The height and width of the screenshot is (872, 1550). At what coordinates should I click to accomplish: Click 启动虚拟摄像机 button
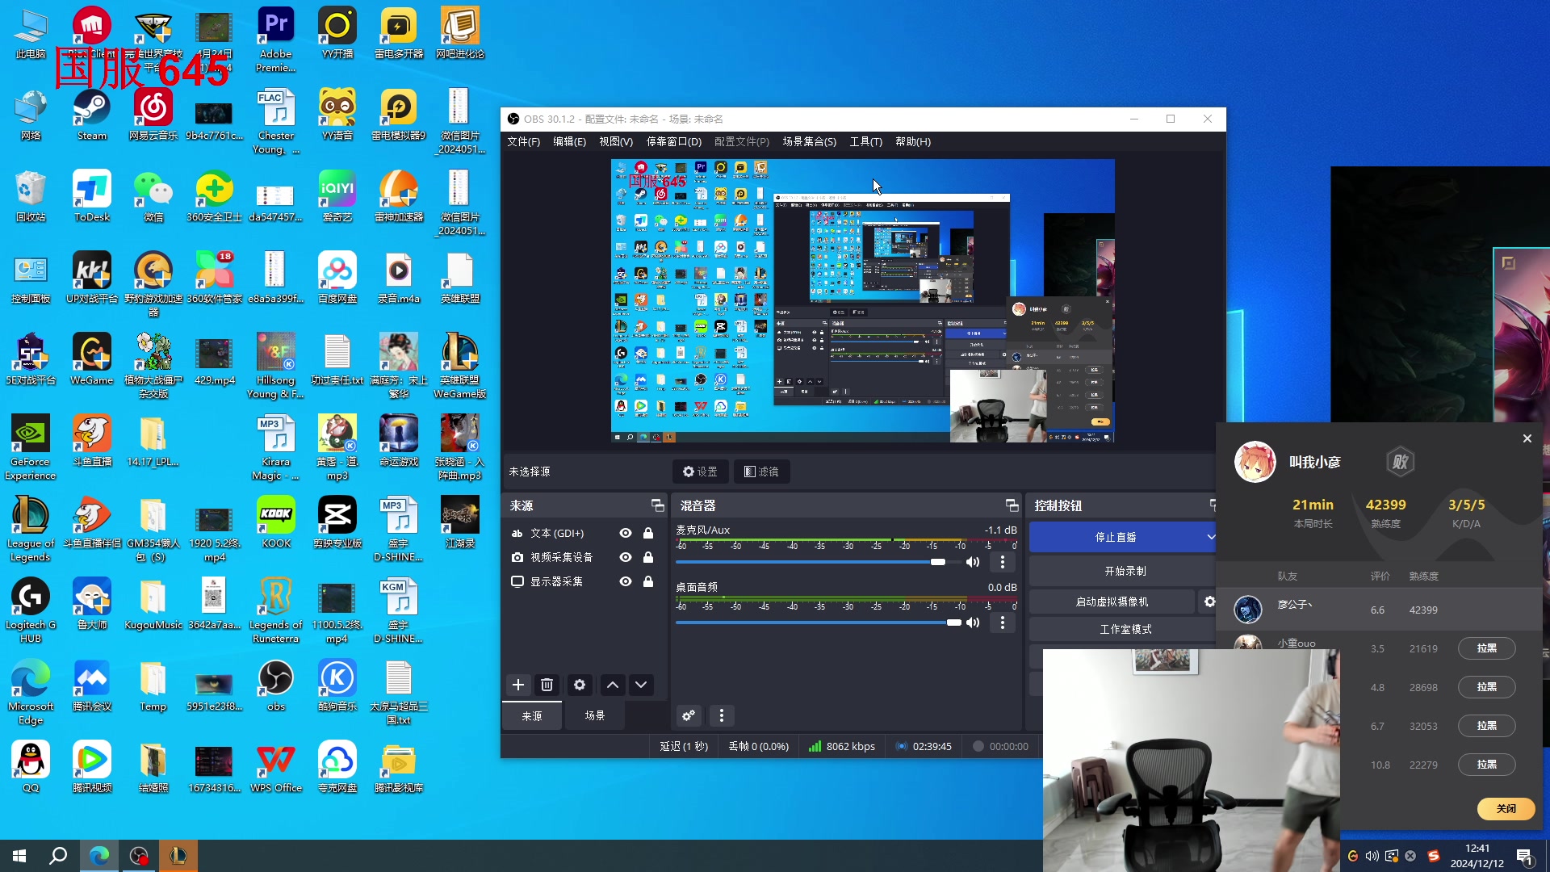coord(1112,602)
